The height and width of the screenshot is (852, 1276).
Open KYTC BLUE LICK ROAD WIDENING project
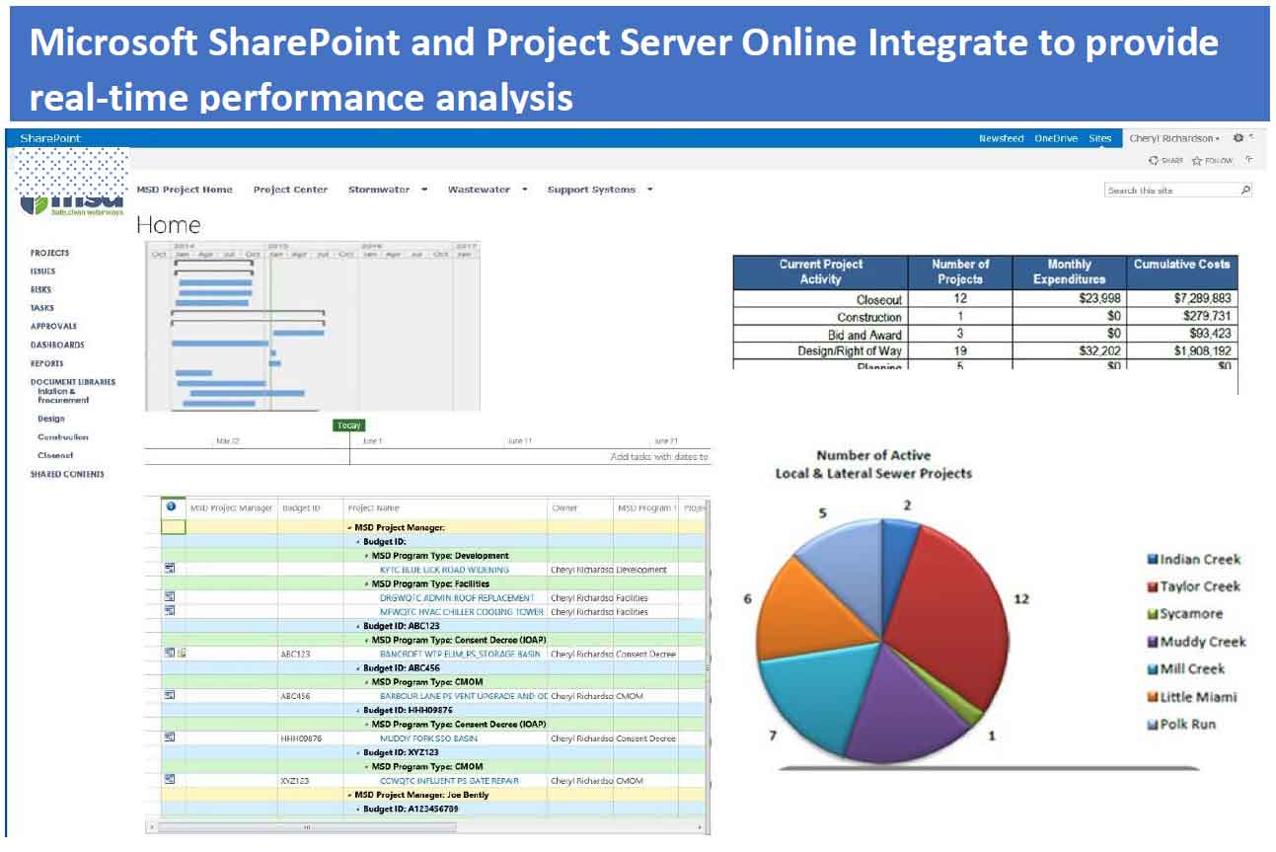[x=444, y=570]
